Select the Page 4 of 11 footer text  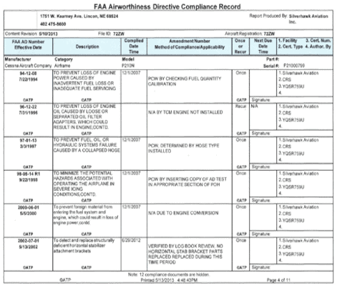(x=278, y=280)
